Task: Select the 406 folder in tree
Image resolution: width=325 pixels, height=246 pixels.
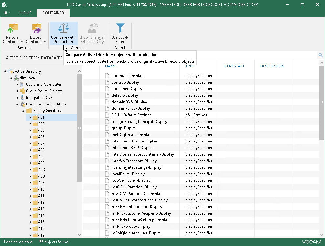Action: 41,137
